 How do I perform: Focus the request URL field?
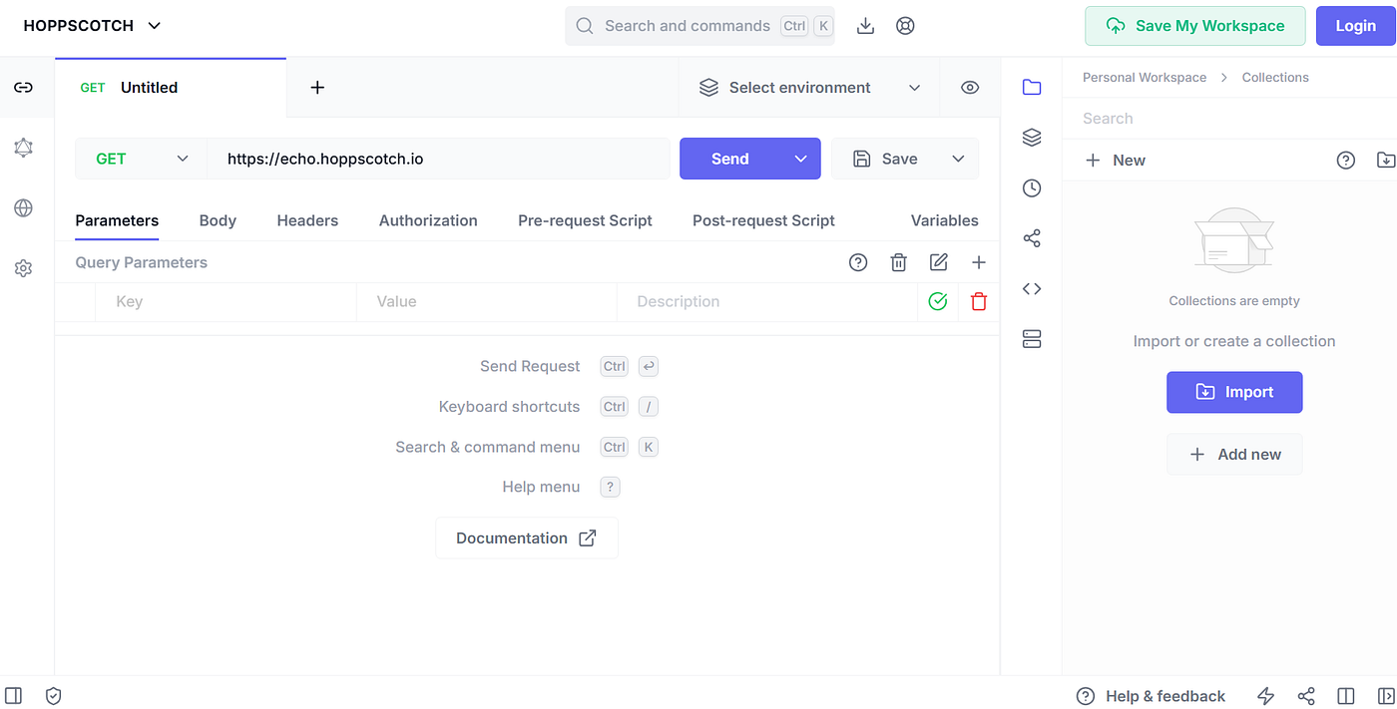pyautogui.click(x=438, y=159)
